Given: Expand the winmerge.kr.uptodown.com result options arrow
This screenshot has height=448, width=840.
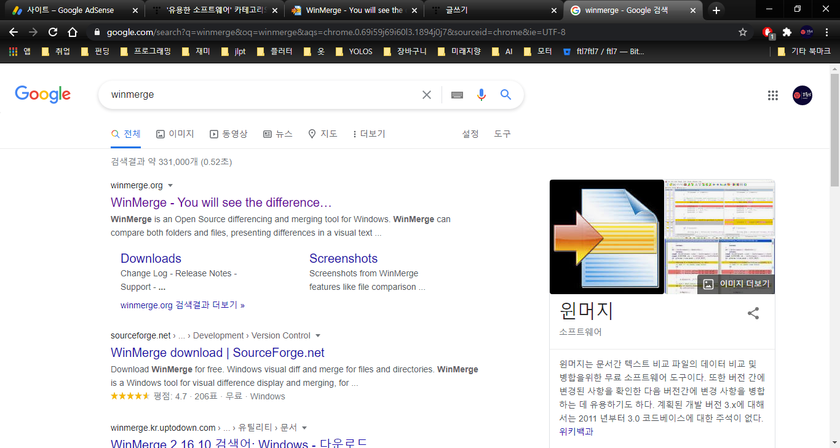Looking at the screenshot, I should pos(304,428).
